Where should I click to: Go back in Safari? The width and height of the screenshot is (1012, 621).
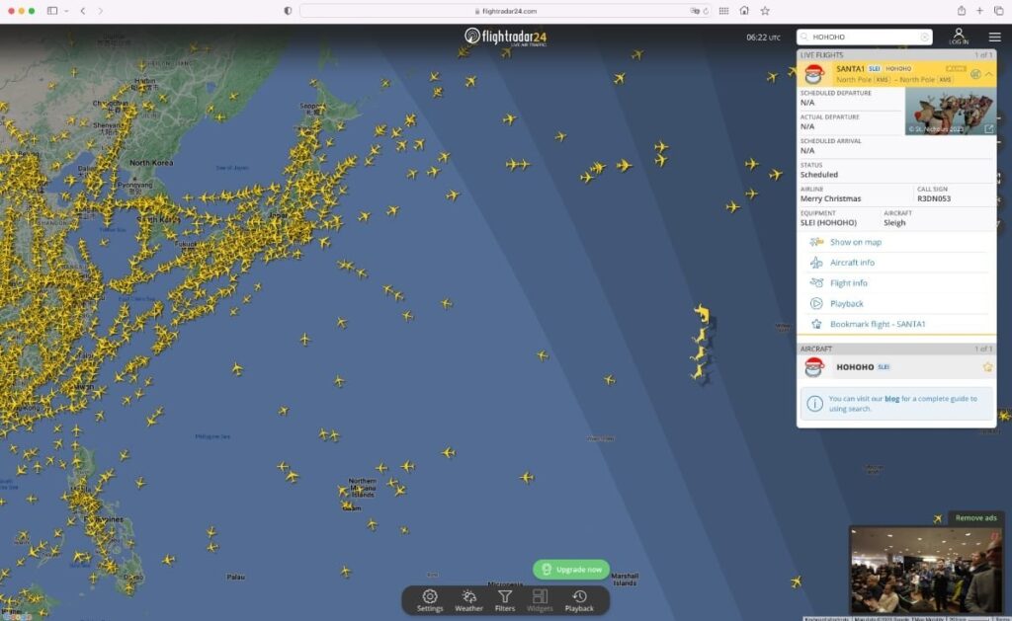[83, 11]
